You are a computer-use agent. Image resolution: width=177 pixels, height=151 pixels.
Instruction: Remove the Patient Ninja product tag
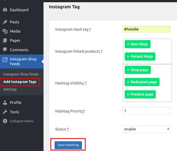(x=128, y=56)
